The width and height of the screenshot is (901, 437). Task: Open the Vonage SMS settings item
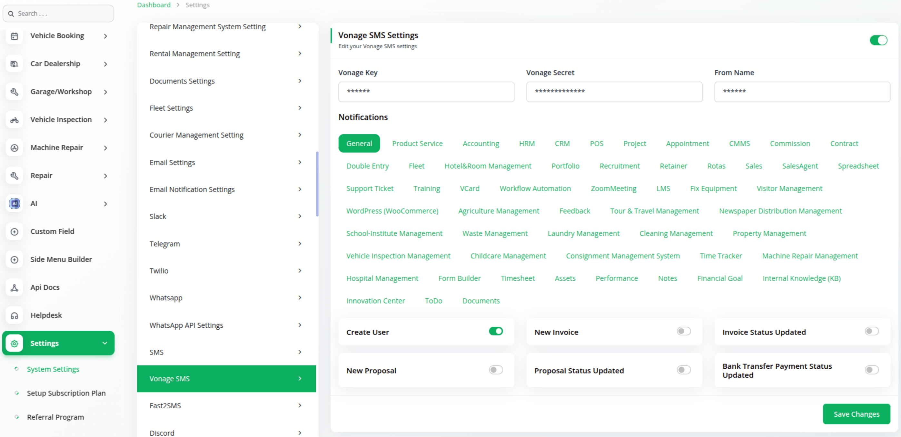pos(226,379)
